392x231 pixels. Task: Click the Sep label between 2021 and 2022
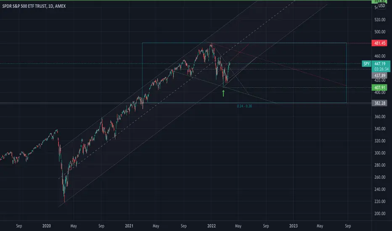point(183,226)
